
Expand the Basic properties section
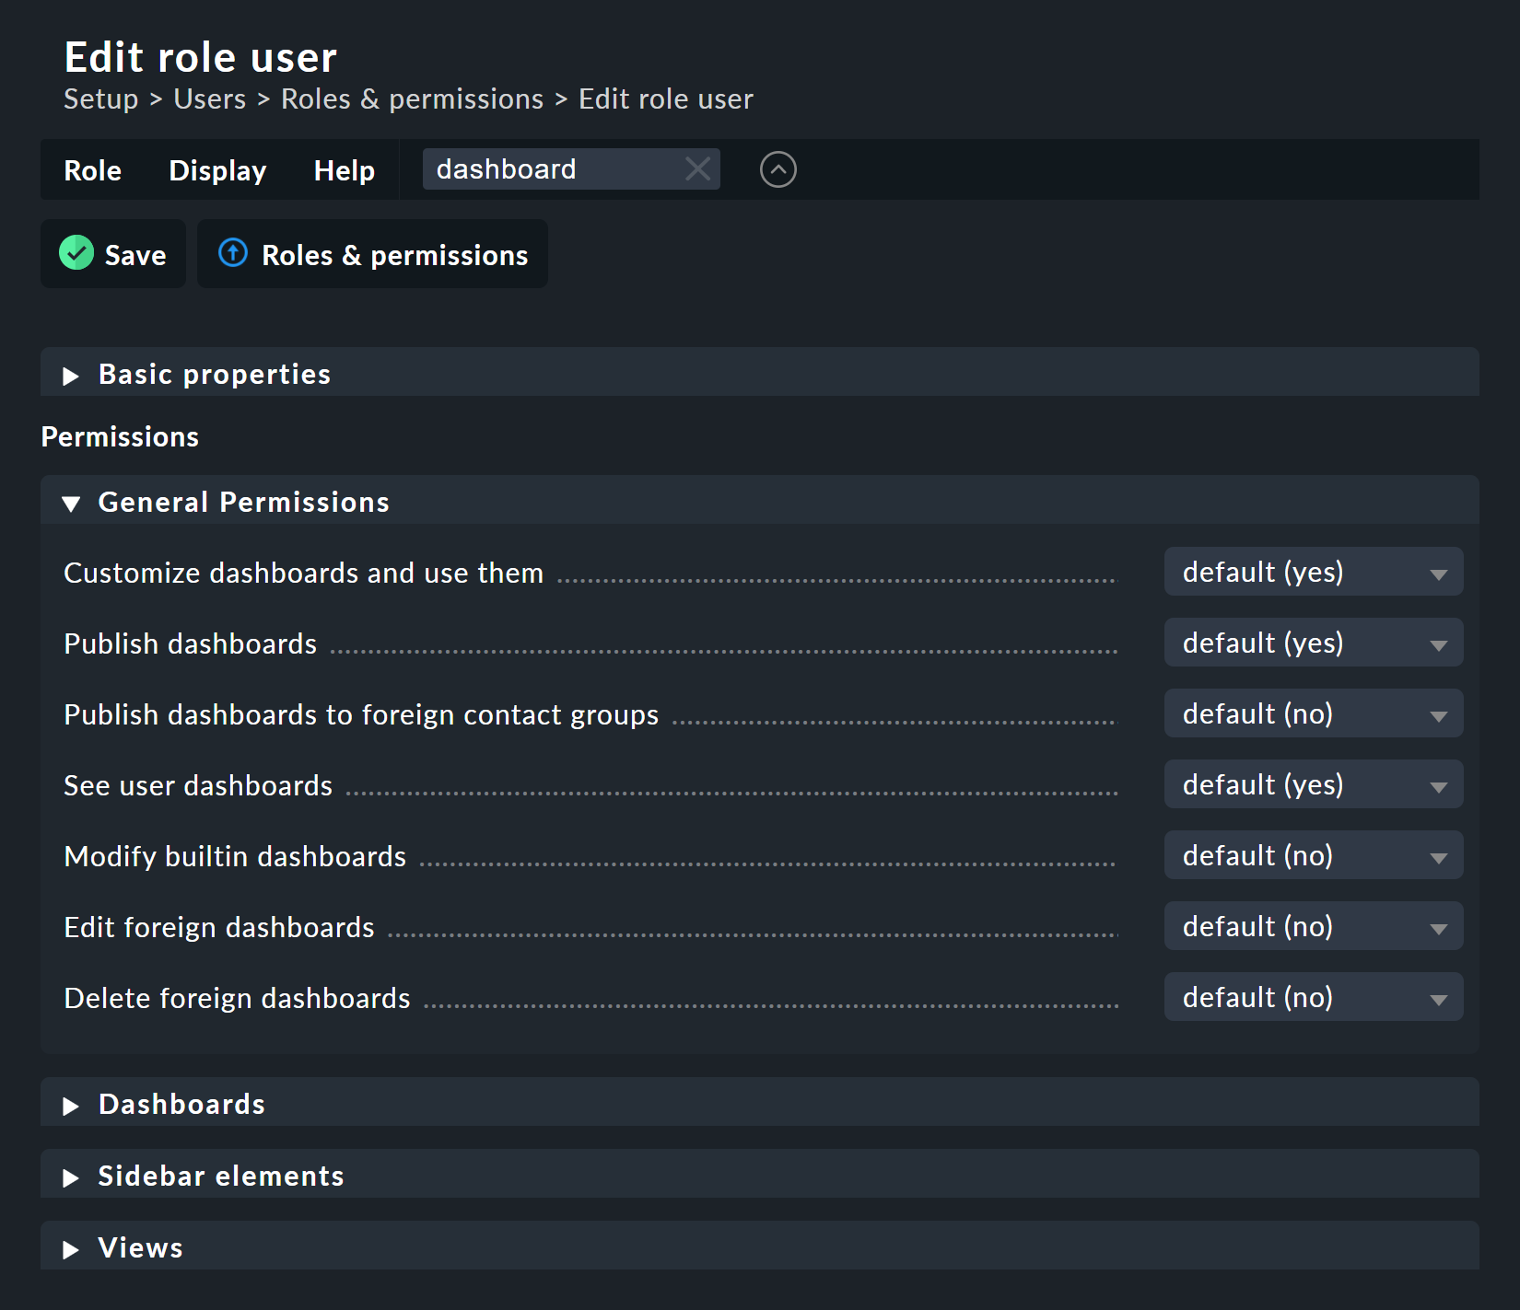pos(760,373)
